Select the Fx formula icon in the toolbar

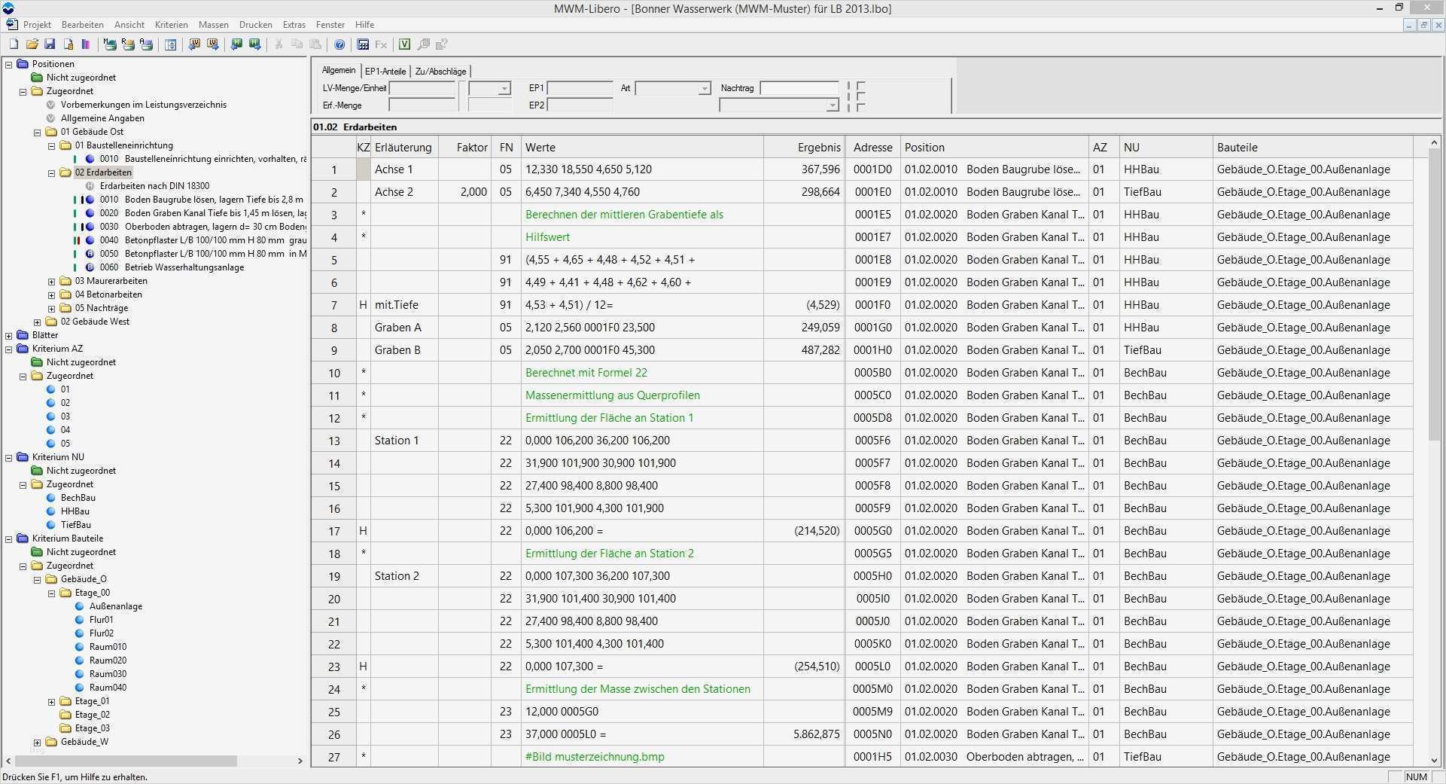click(381, 44)
